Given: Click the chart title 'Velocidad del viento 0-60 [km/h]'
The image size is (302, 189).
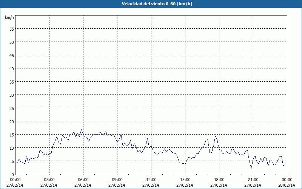Looking at the screenshot, I should [157, 4].
